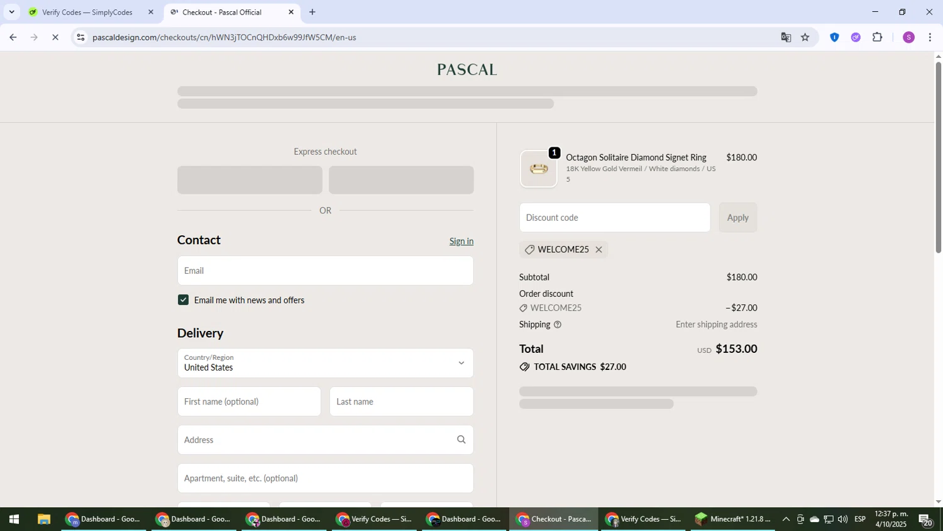The height and width of the screenshot is (531, 943).
Task: Open Chrome's three-dot menu
Action: (930, 37)
